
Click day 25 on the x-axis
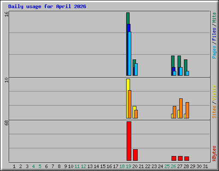tap(167, 166)
